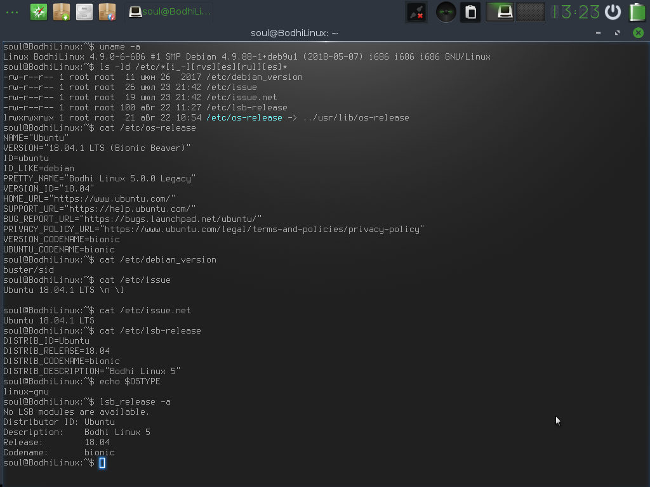The width and height of the screenshot is (650, 487).
Task: Click the VERSION_ID="18.04" line
Action: (x=49, y=189)
